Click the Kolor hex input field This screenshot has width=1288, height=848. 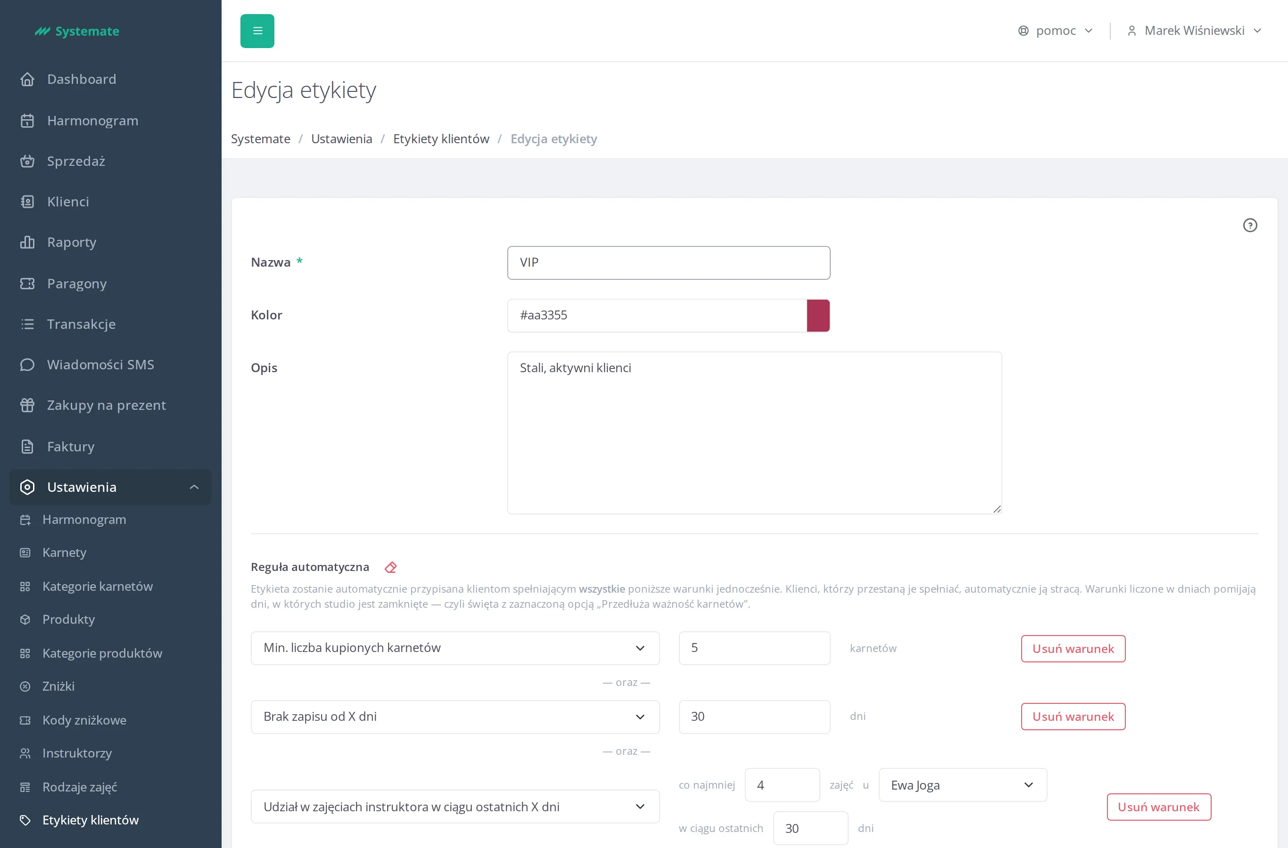click(657, 316)
